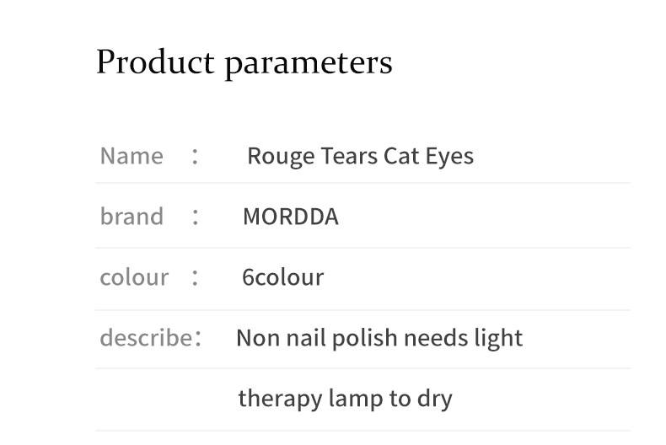The width and height of the screenshot is (666, 445).
Task: Select the Name label
Action: (132, 156)
